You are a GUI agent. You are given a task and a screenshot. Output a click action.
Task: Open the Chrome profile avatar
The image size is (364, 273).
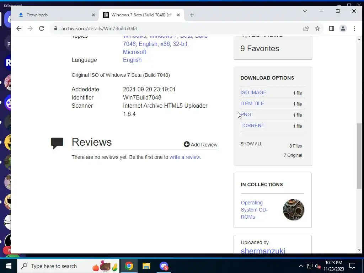pyautogui.click(x=343, y=28)
